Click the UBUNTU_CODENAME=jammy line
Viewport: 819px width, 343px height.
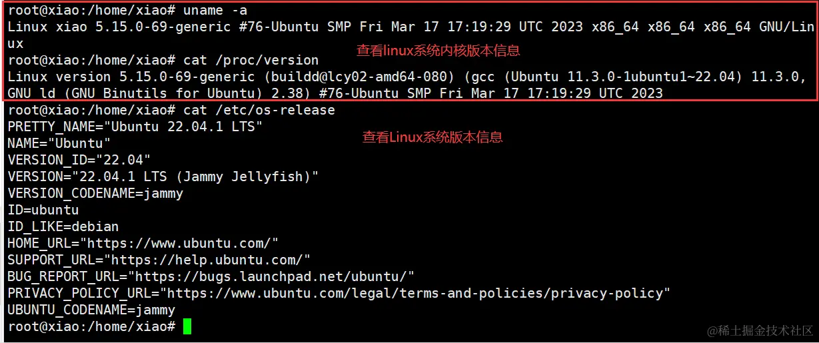pyautogui.click(x=91, y=310)
